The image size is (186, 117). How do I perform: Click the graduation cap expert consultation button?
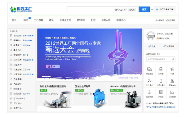coord(165,9)
